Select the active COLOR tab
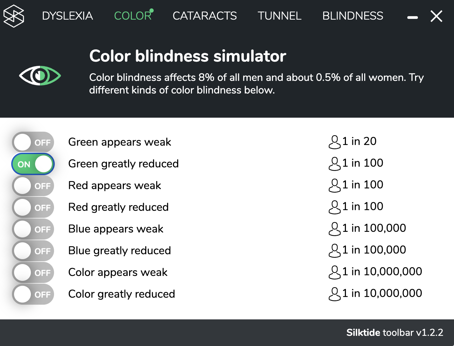This screenshot has height=346, width=454. pos(133,16)
